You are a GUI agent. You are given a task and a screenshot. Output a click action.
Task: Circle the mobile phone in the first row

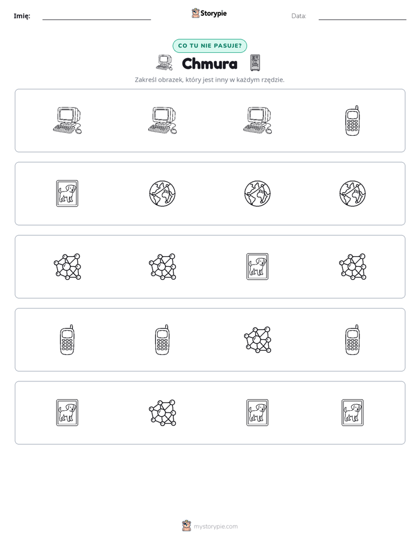[x=352, y=120]
